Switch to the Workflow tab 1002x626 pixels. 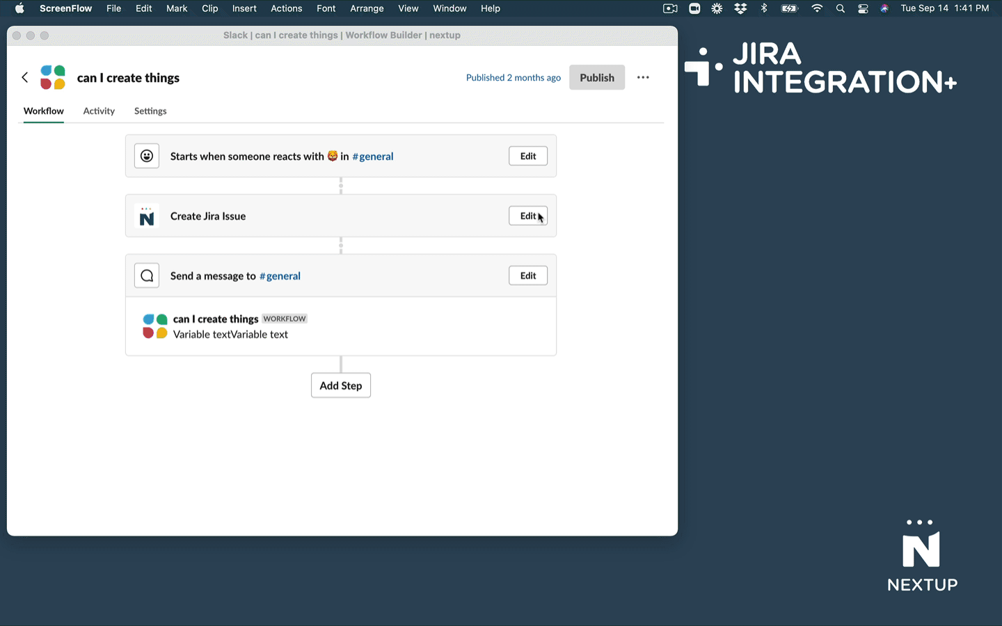[x=43, y=111]
